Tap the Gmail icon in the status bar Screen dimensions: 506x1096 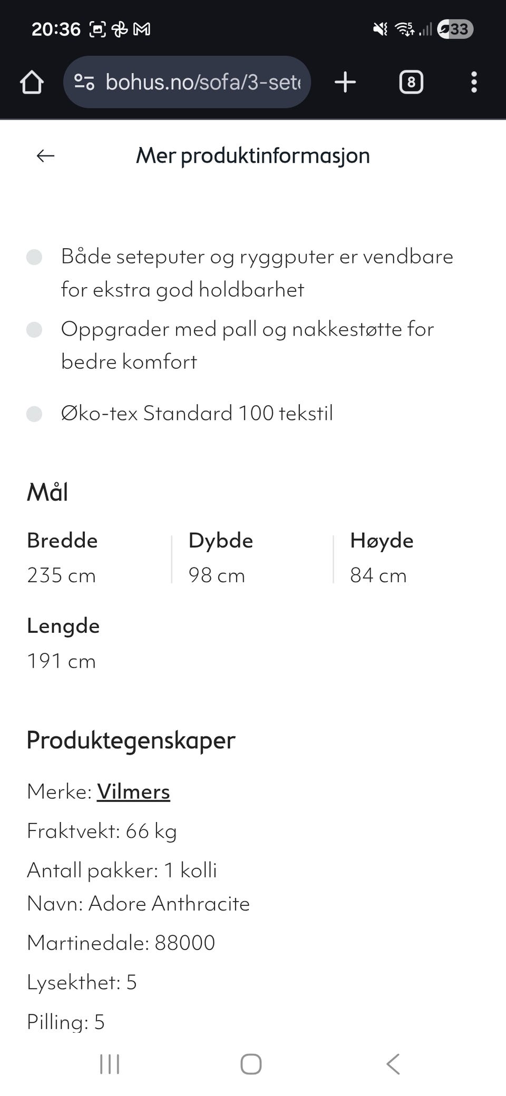(140, 29)
